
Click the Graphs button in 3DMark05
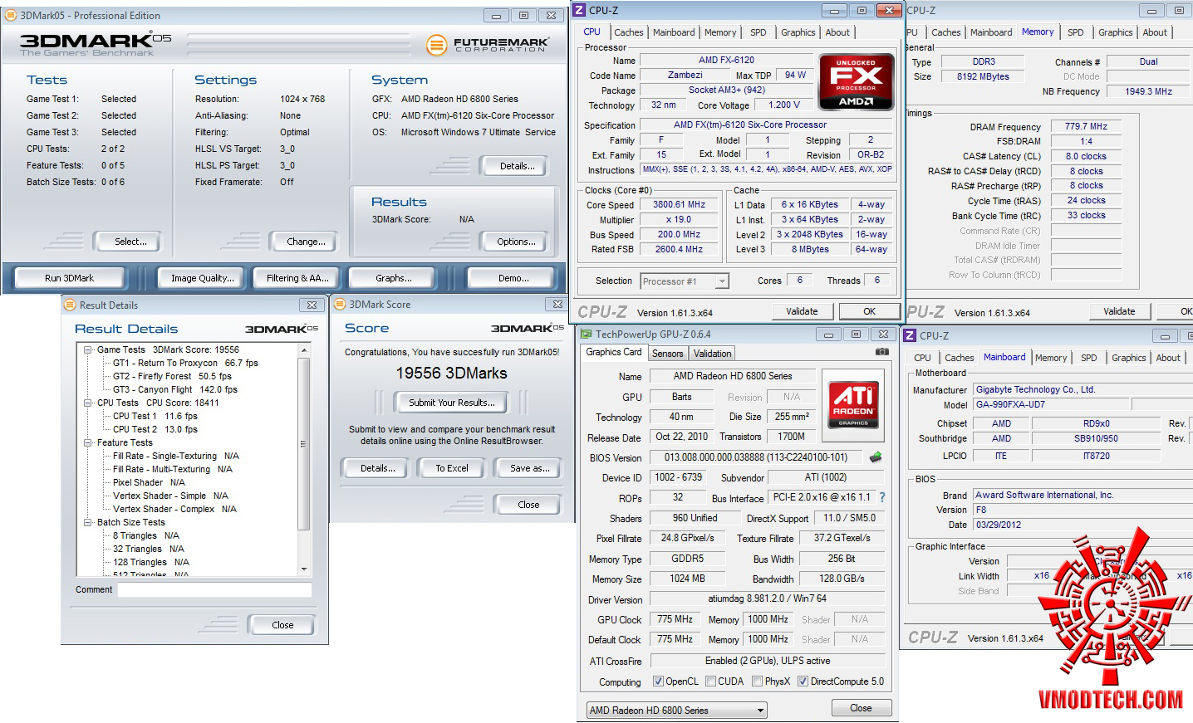(393, 278)
